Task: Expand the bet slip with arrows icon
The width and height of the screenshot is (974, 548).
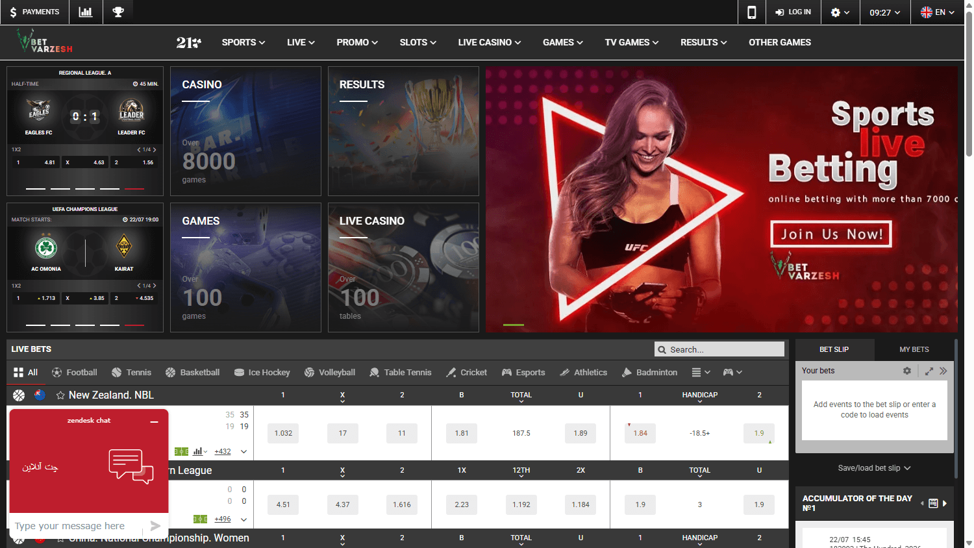Action: (x=929, y=371)
